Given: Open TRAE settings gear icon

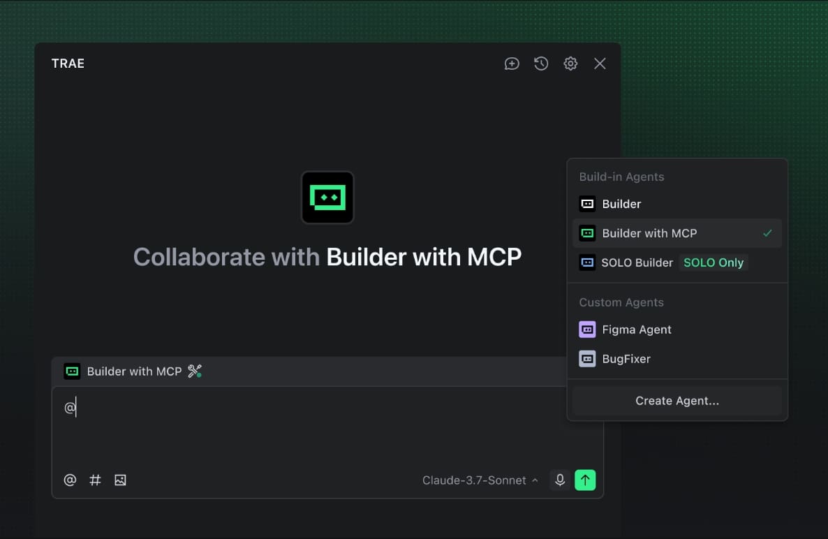Looking at the screenshot, I should click(x=570, y=64).
